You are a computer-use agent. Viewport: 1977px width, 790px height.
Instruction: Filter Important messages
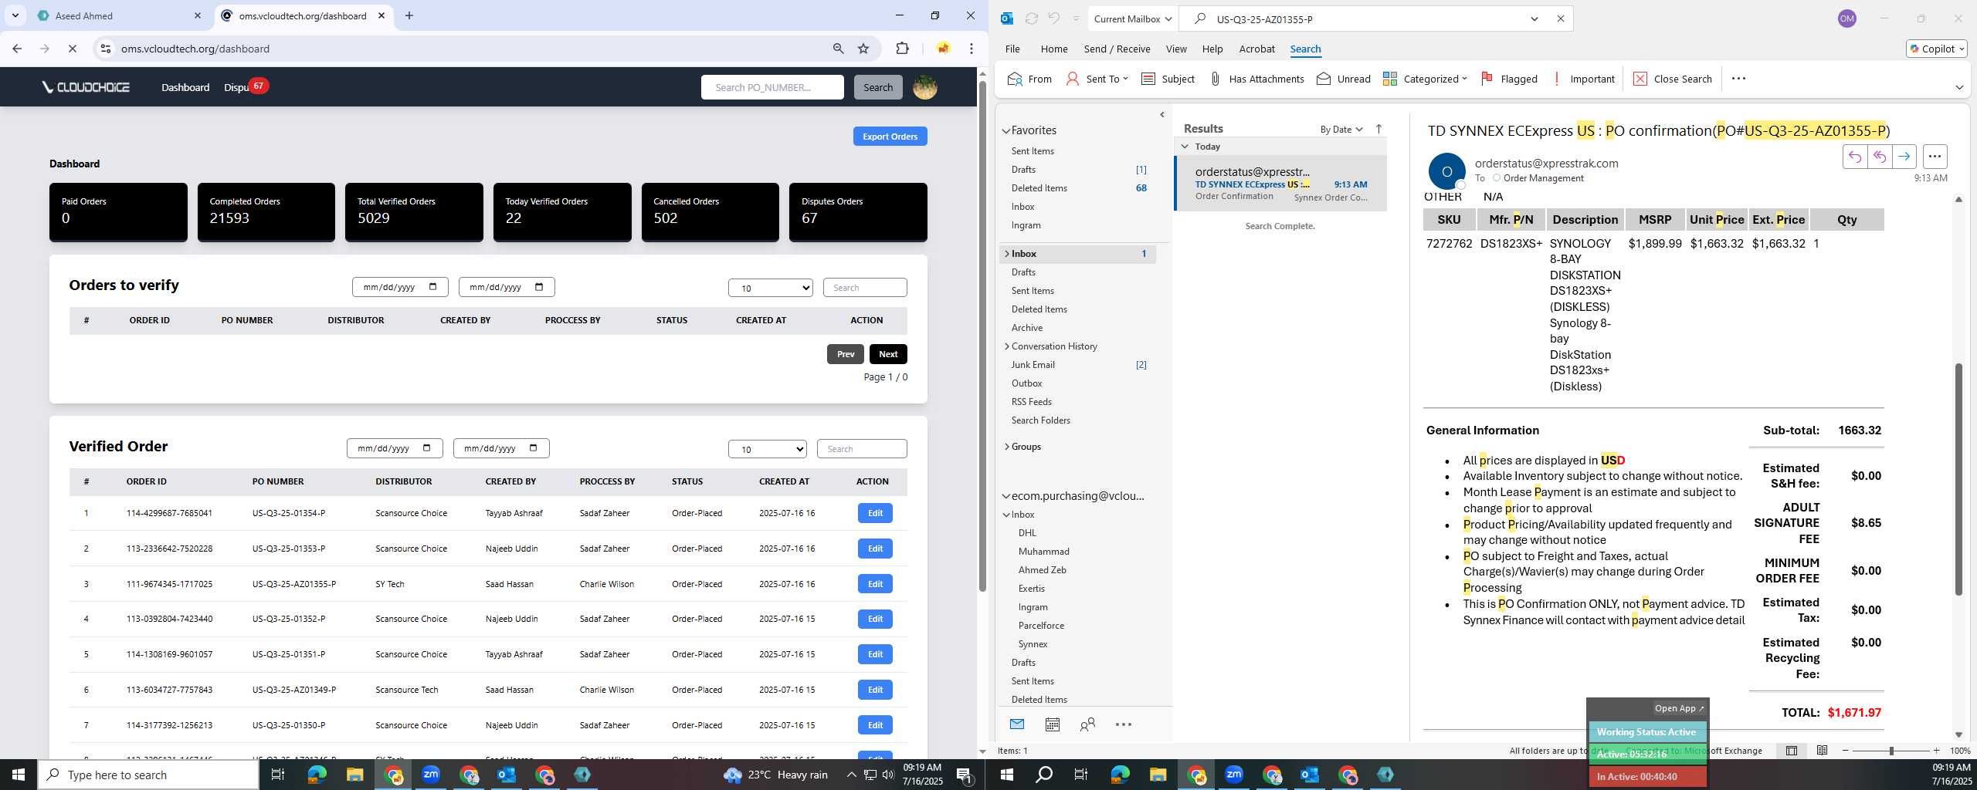tap(1583, 79)
